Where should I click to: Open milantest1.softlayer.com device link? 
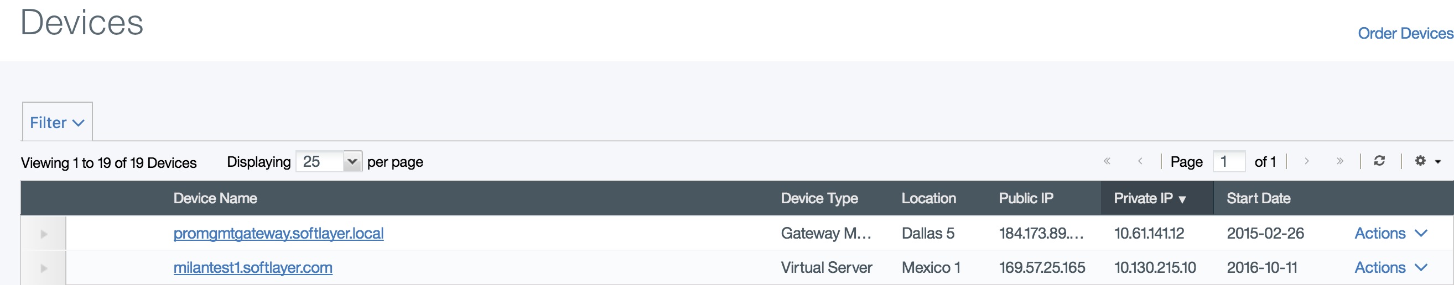(253, 267)
